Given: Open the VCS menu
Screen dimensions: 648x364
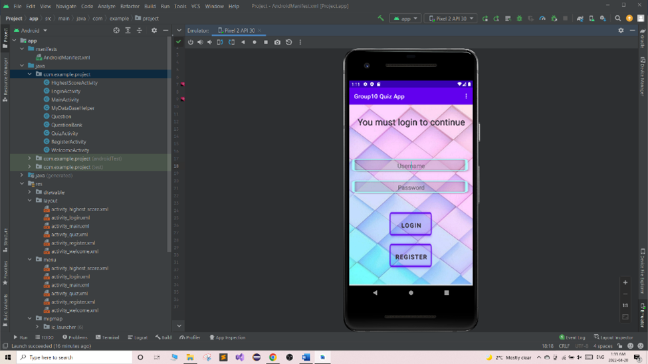Looking at the screenshot, I should (x=195, y=6).
